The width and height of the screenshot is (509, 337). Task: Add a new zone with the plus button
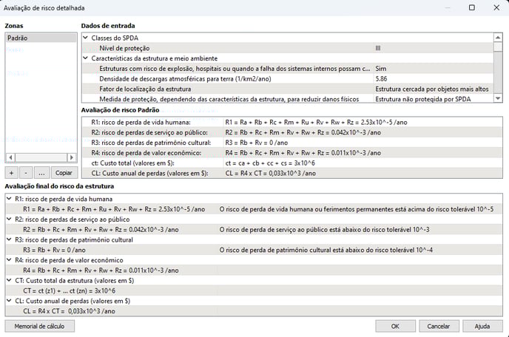tap(11, 173)
